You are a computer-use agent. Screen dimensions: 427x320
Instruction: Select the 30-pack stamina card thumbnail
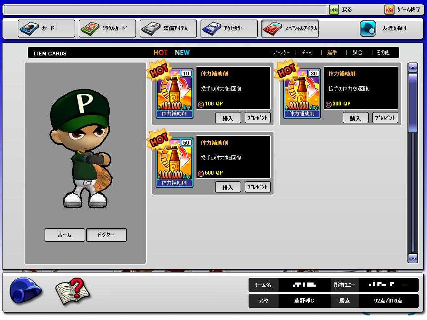[302, 93]
